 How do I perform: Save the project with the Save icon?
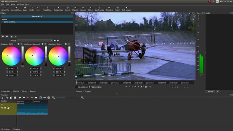[25, 9]
